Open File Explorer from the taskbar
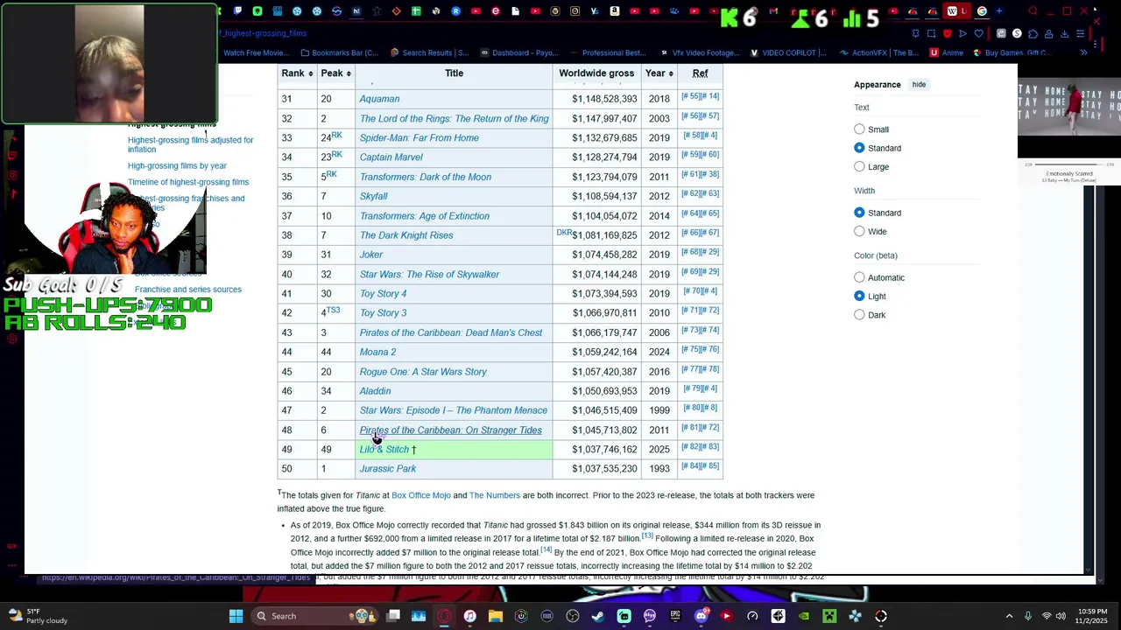1121x630 pixels. click(x=495, y=616)
